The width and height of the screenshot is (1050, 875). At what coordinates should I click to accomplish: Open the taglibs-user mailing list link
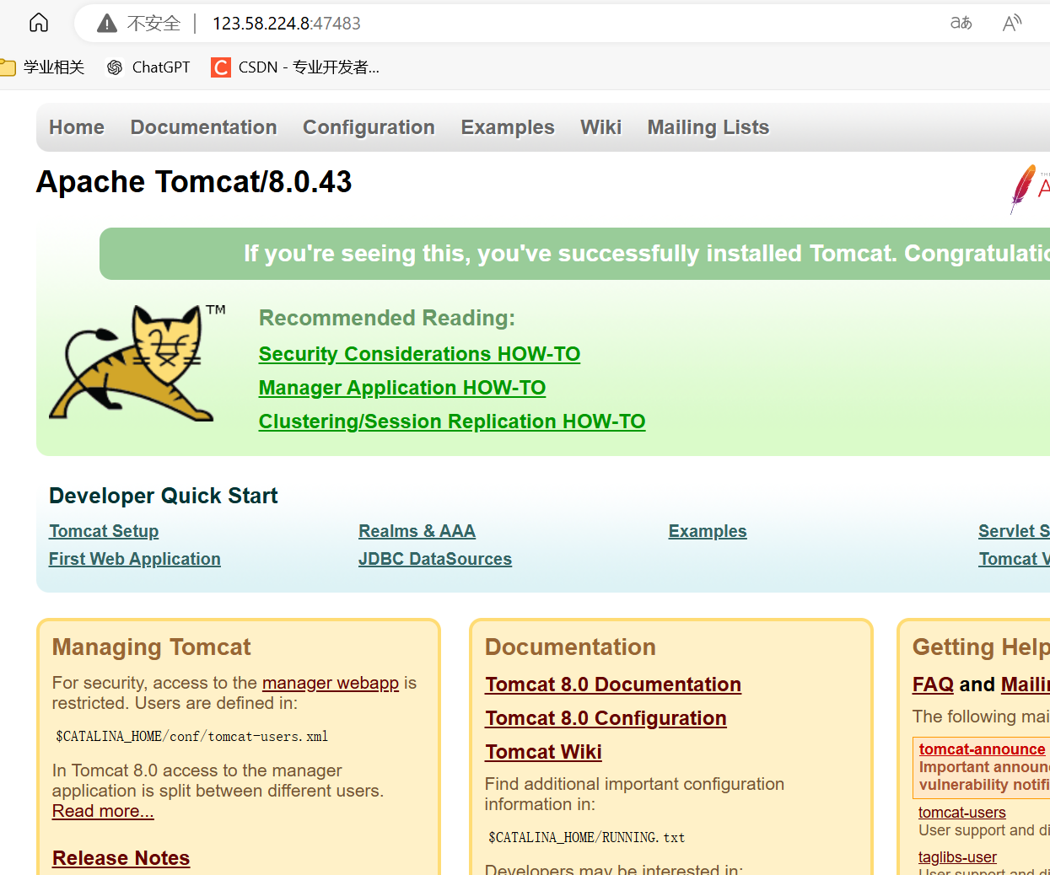click(x=957, y=857)
